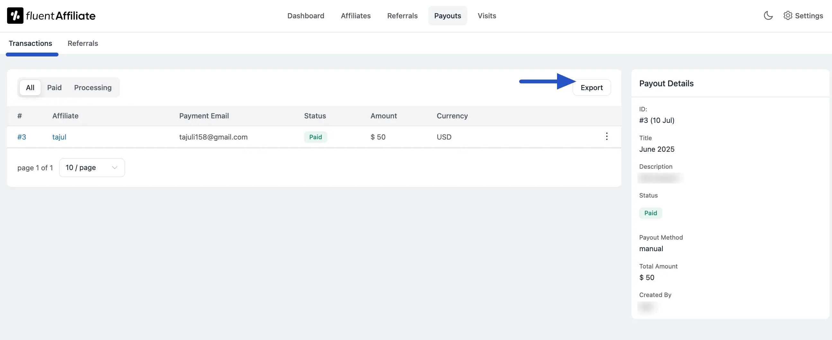This screenshot has width=832, height=340.
Task: Click the green Paid status badge in the table
Action: coord(315,137)
